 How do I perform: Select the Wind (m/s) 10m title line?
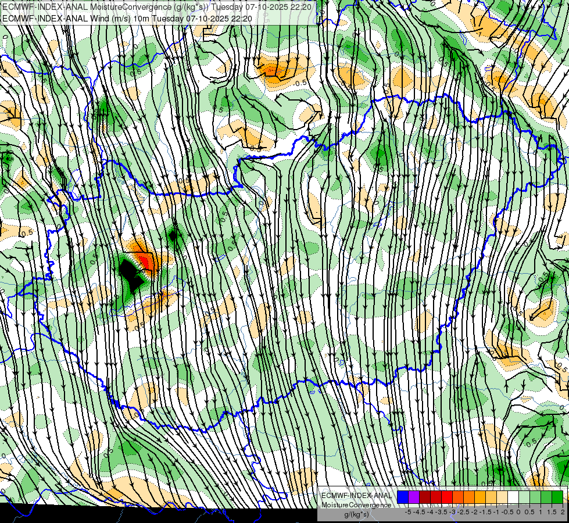(127, 19)
